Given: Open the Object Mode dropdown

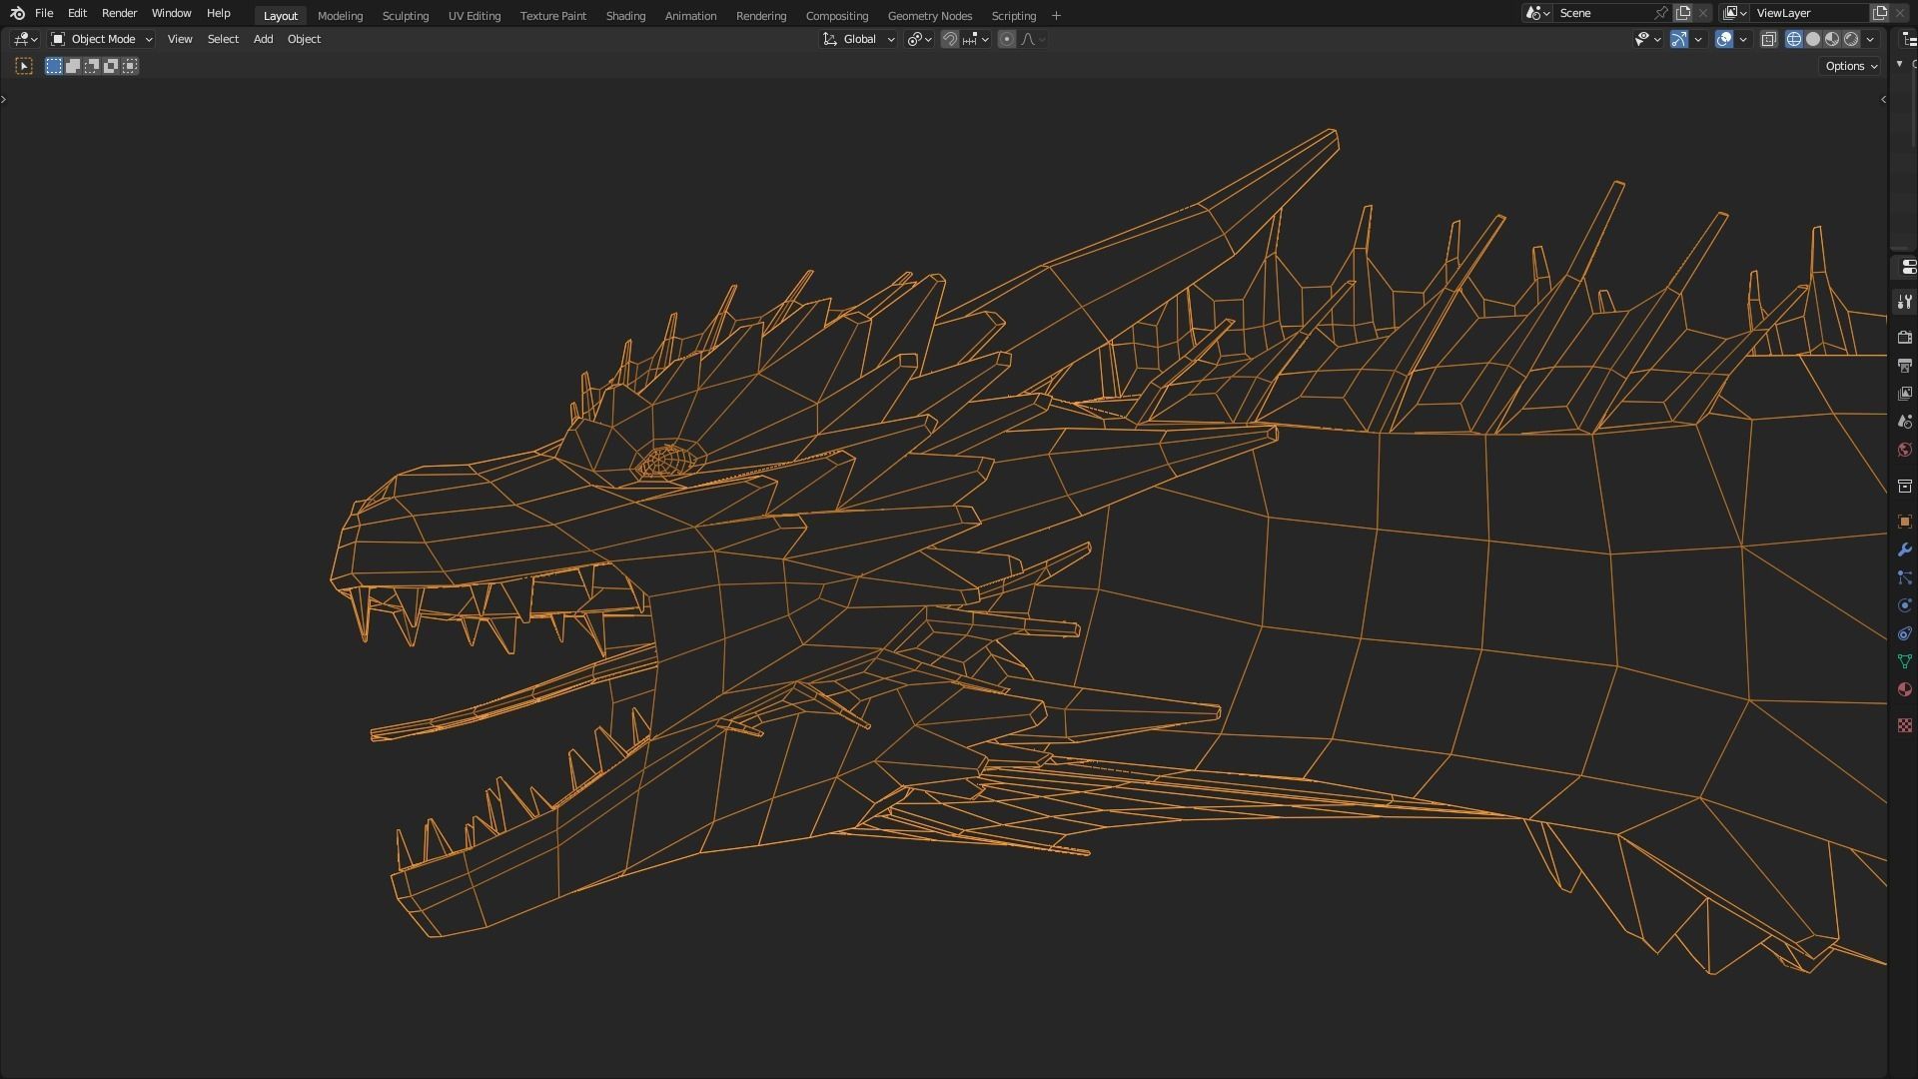Looking at the screenshot, I should point(102,39).
